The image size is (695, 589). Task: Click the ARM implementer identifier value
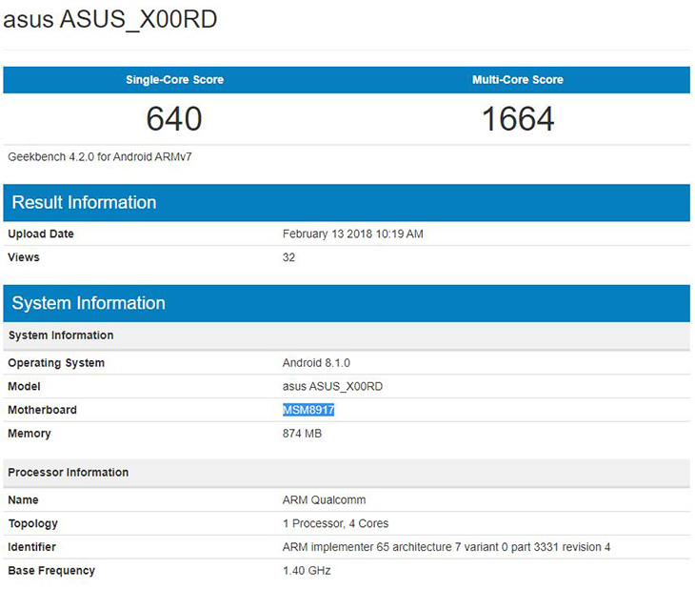tap(447, 547)
